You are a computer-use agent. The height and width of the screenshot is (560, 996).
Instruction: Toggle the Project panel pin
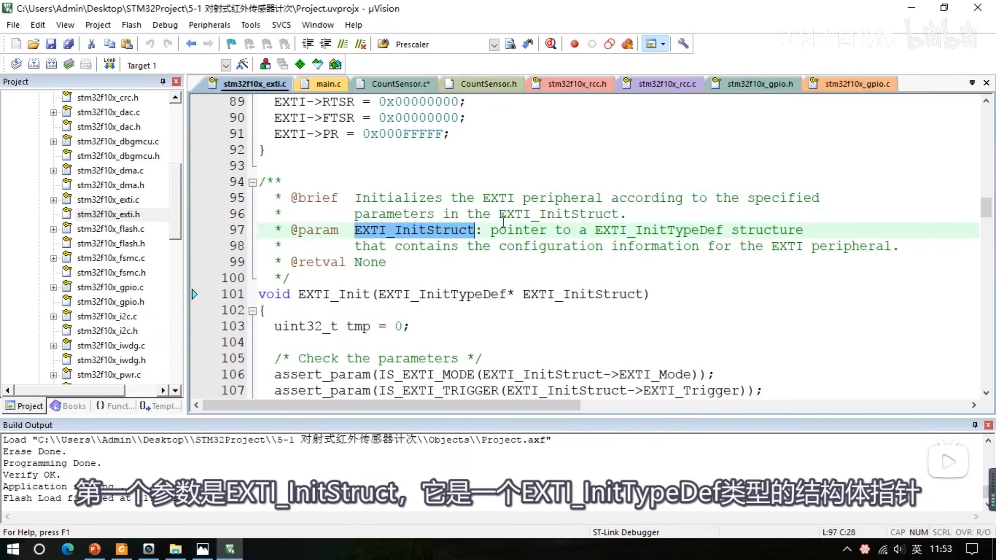[163, 82]
